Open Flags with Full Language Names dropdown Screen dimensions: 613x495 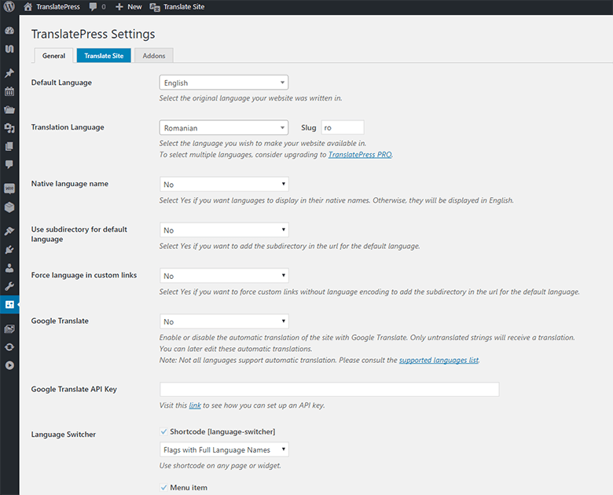point(224,449)
